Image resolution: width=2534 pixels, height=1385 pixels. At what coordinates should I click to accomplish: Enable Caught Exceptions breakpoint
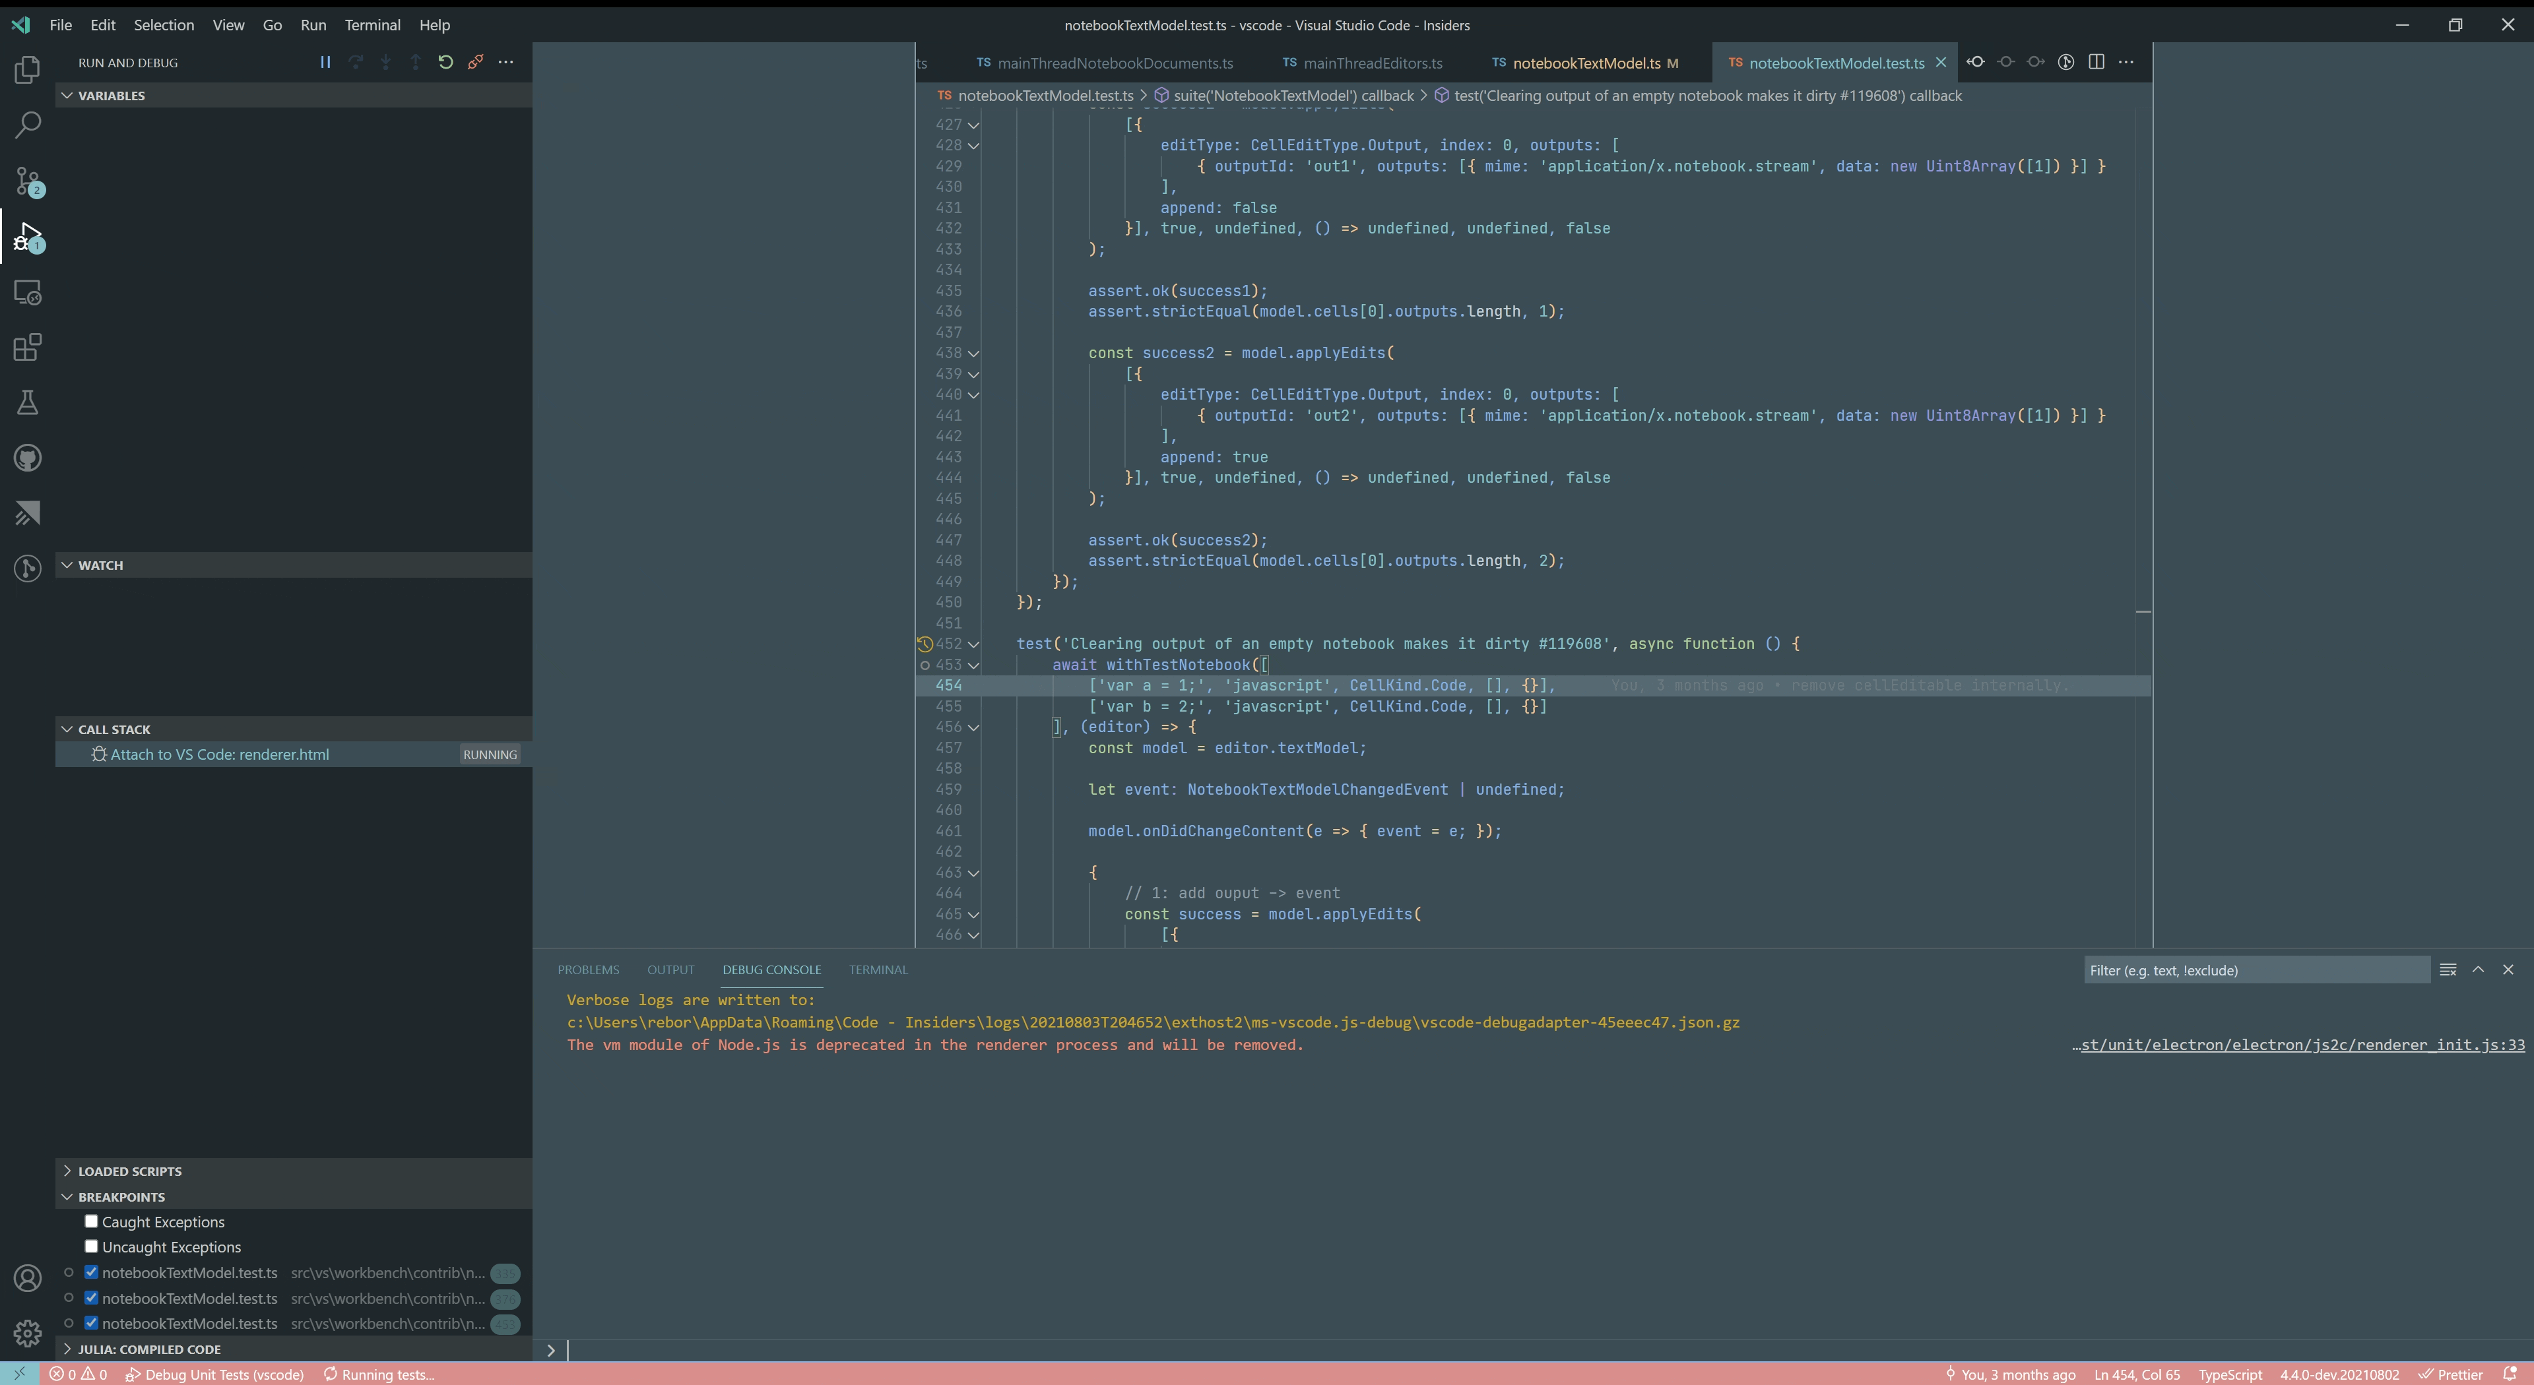click(x=92, y=1222)
